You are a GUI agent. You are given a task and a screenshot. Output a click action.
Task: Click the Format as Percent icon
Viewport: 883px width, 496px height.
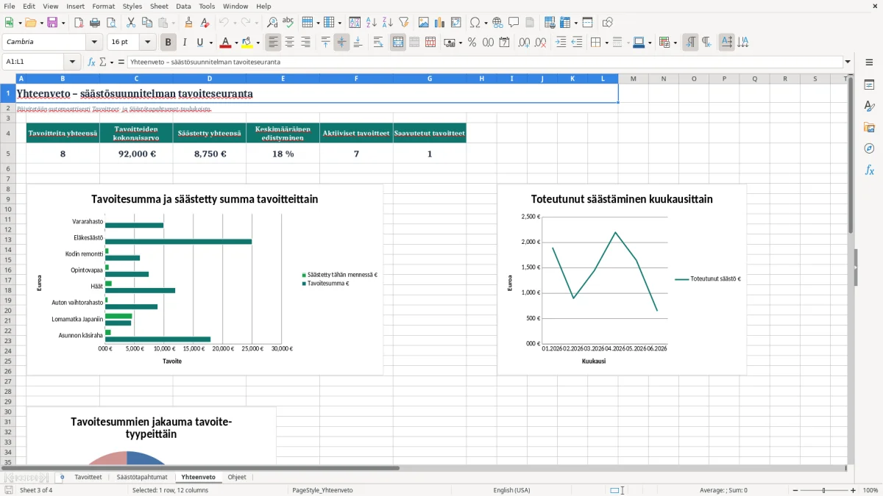472,42
